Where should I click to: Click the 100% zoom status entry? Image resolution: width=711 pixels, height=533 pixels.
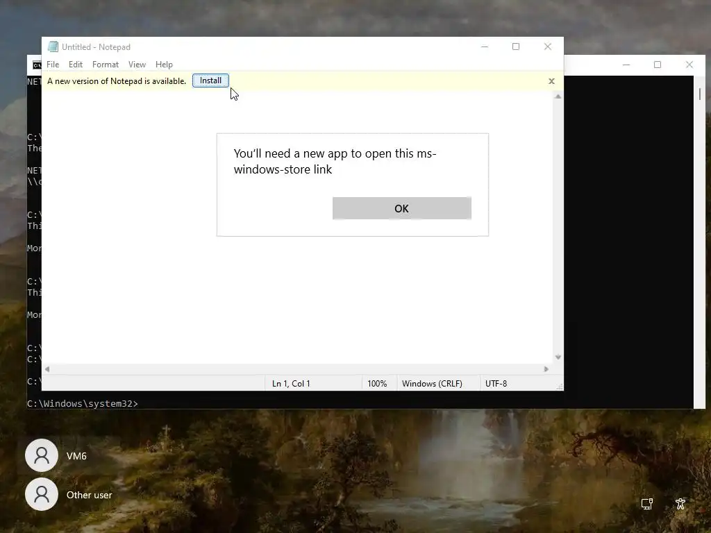tap(377, 383)
